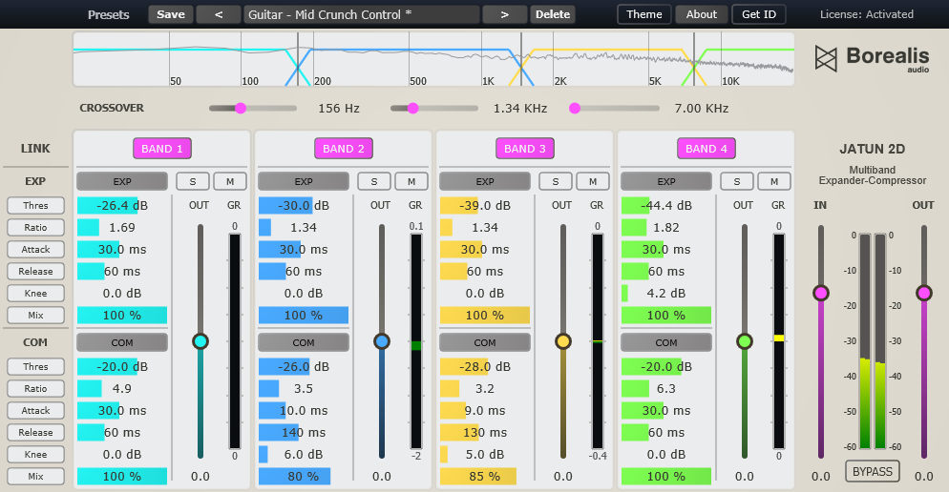Click the 156 Hz crossover slider handle

241,108
